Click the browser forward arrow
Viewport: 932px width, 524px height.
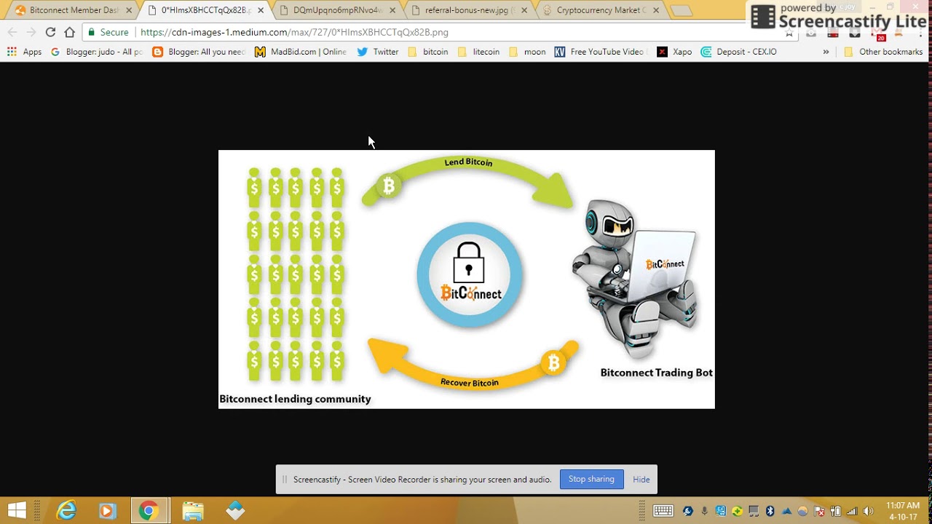tap(31, 32)
